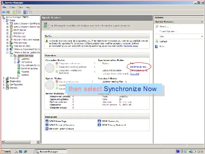Open the Microsoft Update Catalog link
Screen dimensions: 205x154
pos(61,129)
